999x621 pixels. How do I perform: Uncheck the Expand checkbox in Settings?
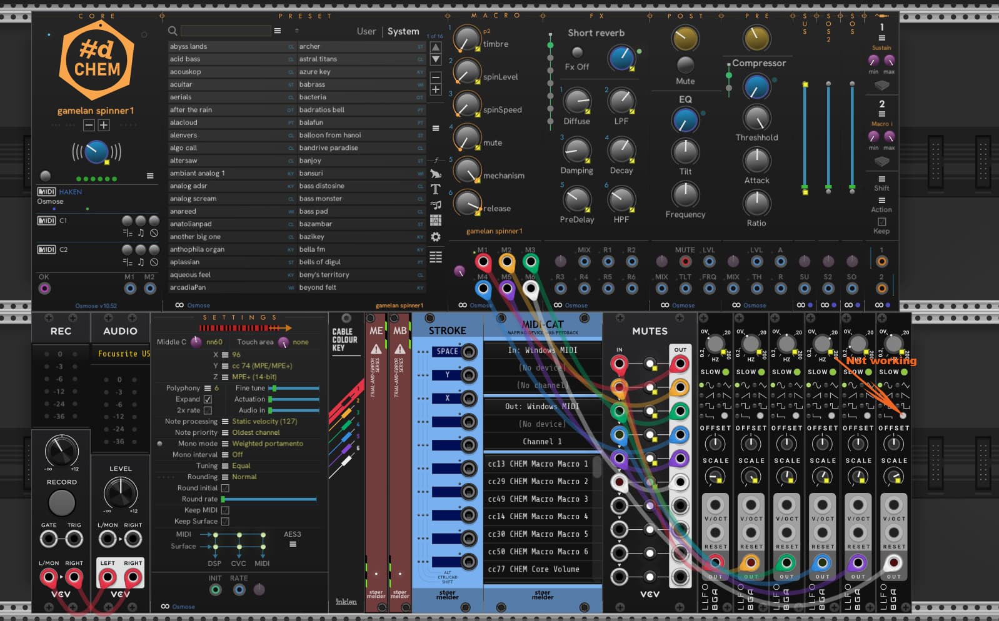[x=208, y=399]
